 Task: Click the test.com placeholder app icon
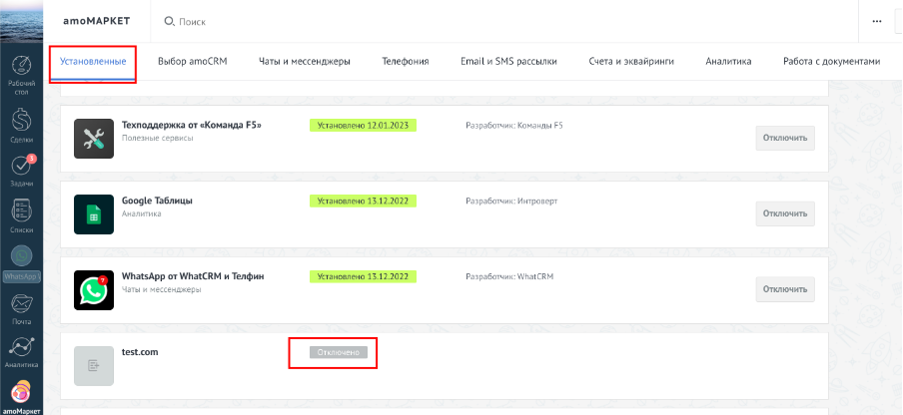point(94,365)
